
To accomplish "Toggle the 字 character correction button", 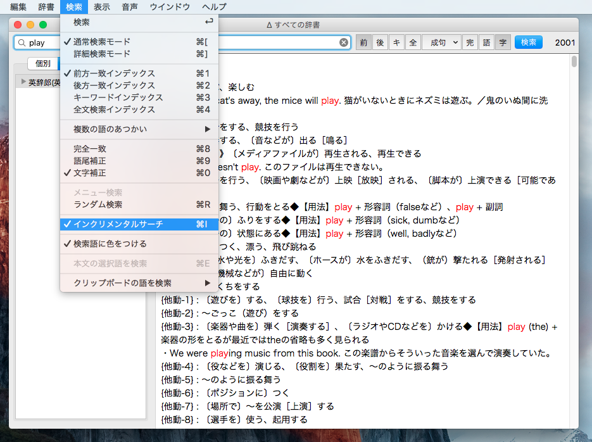I will tap(503, 42).
